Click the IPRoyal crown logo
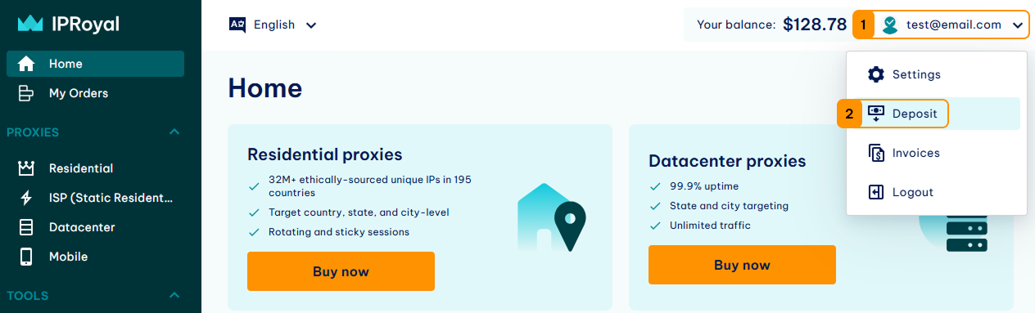Viewport: 1035px width, 313px height. (x=29, y=25)
